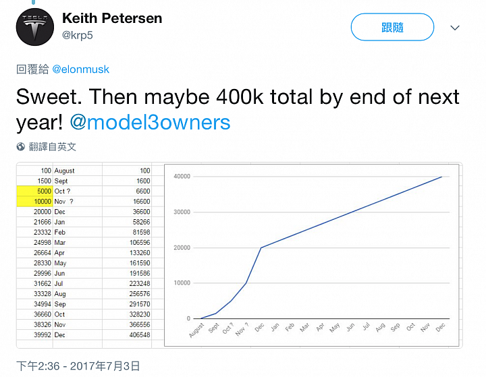Click the yellow highlighted 5000 cell
Viewport: 486px width, 377px height.
click(34, 191)
